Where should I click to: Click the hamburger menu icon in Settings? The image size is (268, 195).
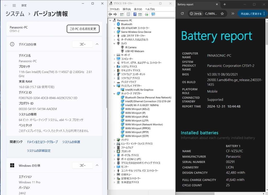pos(14,5)
